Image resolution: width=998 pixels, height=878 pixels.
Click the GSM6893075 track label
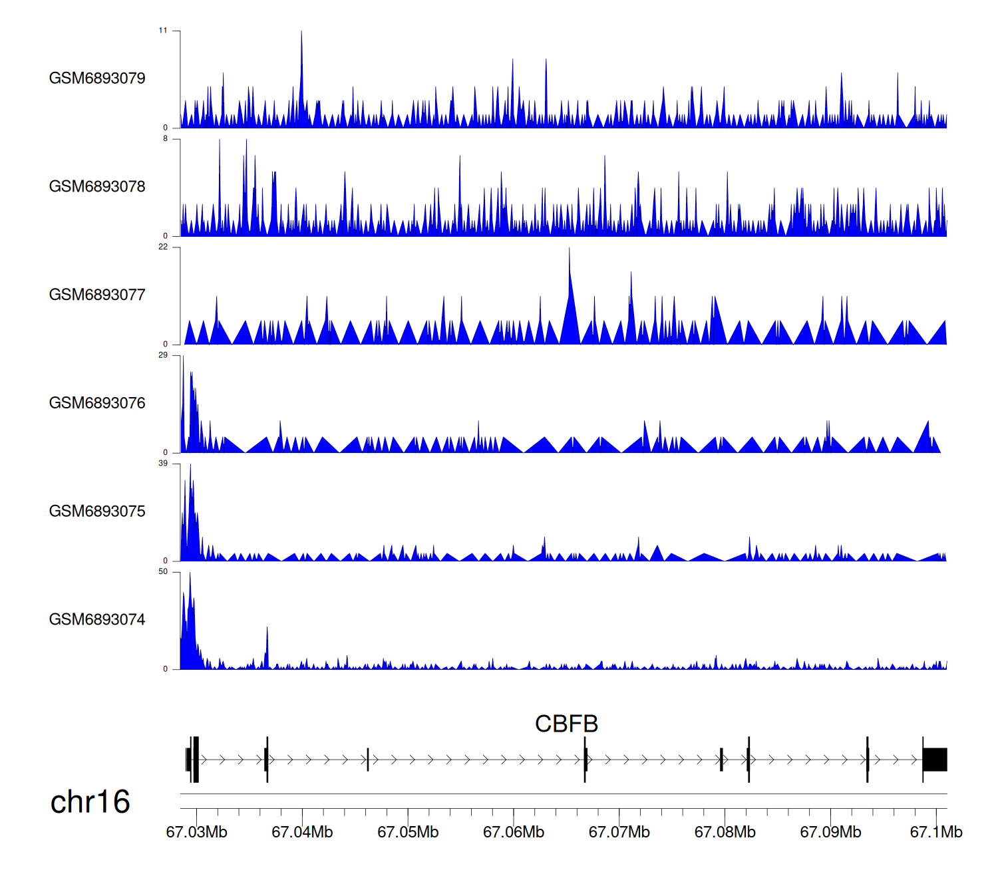coord(97,512)
